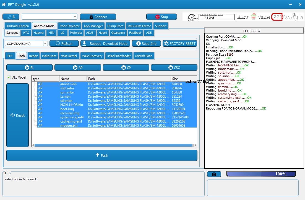Click the R refresh button
Image resolution: width=305 pixels, height=200 pixels.
(11, 17)
